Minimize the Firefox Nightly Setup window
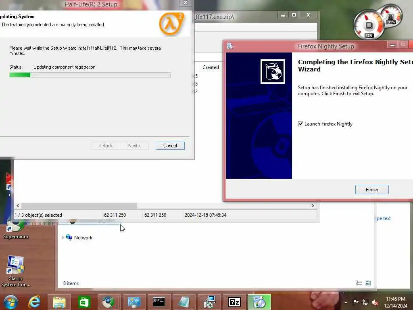 (392, 44)
